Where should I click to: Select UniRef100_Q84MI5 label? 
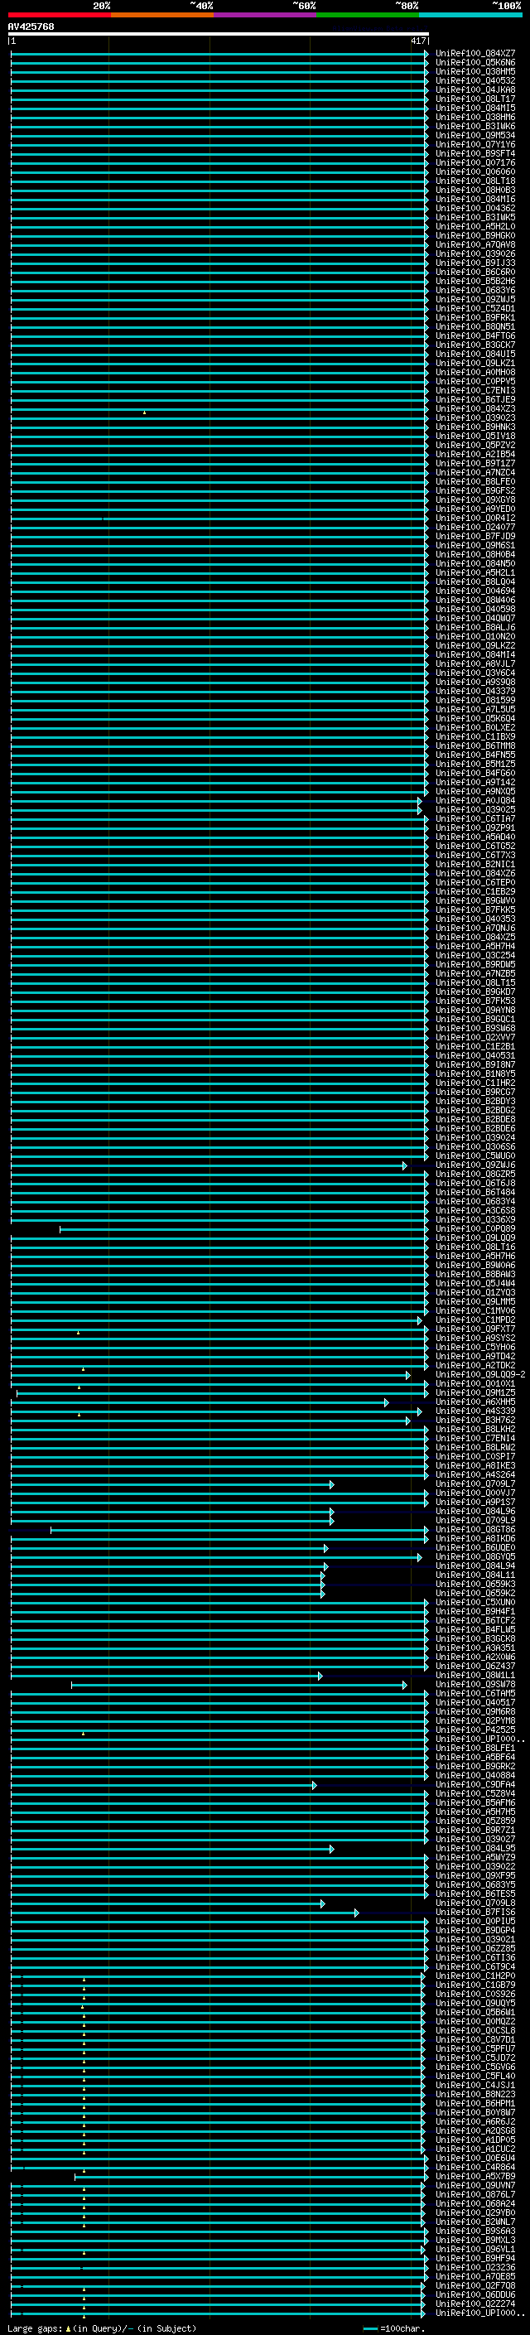point(475,108)
